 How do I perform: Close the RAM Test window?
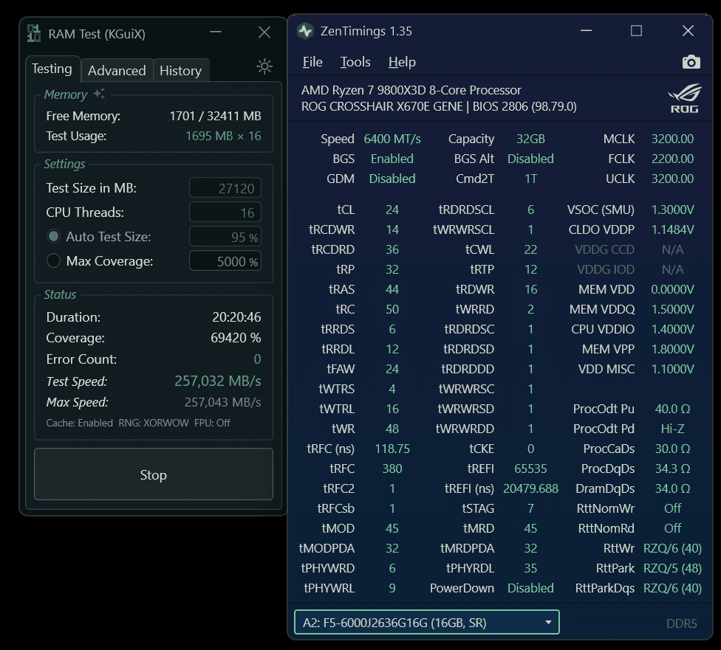(264, 32)
